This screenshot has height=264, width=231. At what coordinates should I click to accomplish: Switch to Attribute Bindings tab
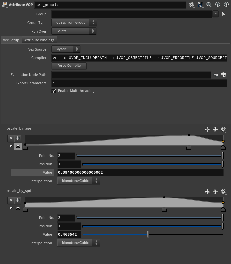click(39, 40)
